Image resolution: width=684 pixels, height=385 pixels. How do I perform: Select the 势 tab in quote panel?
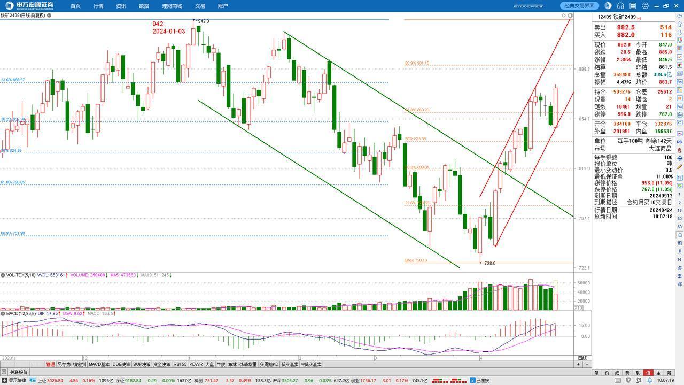(x=627, y=373)
